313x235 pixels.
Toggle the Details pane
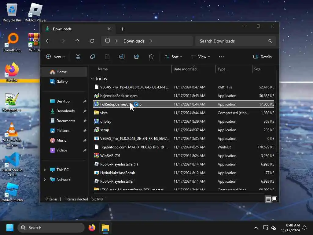point(262,57)
